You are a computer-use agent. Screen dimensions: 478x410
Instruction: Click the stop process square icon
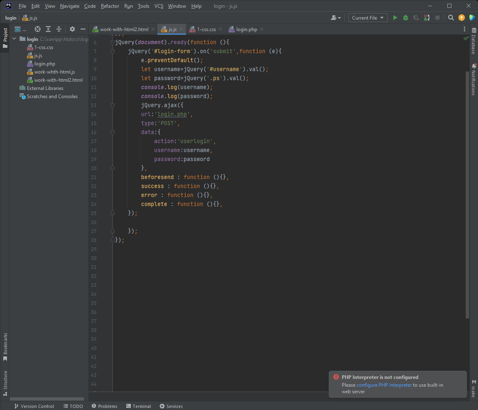click(x=438, y=18)
